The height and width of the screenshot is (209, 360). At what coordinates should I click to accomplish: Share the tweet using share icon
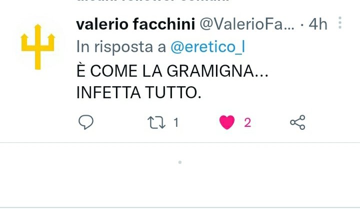pos(297,122)
